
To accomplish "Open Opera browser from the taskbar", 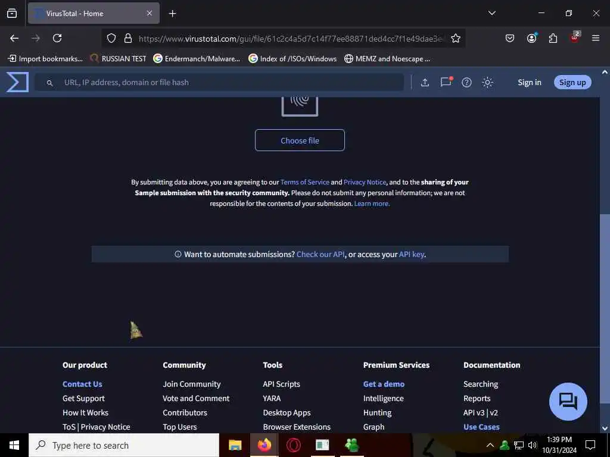I will click(x=293, y=445).
